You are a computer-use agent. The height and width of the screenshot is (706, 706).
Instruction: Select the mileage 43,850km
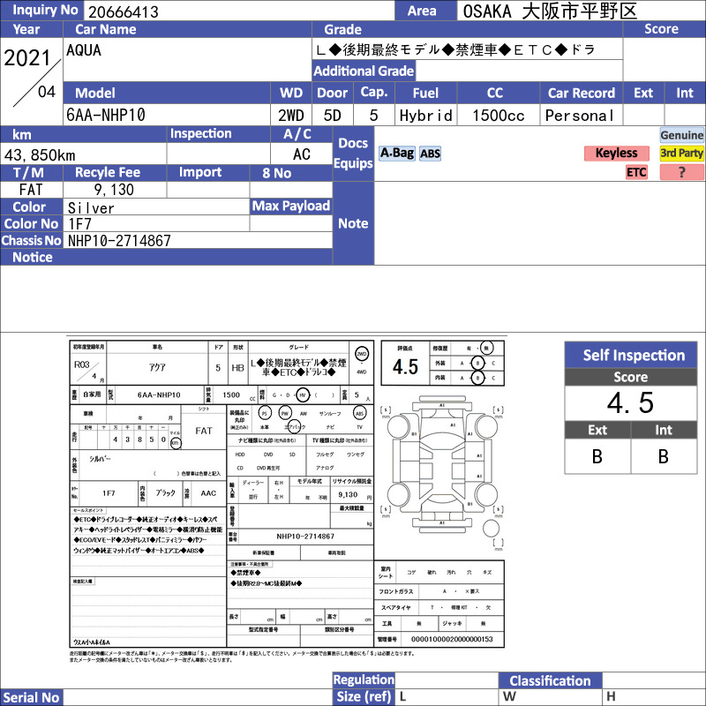[40, 155]
